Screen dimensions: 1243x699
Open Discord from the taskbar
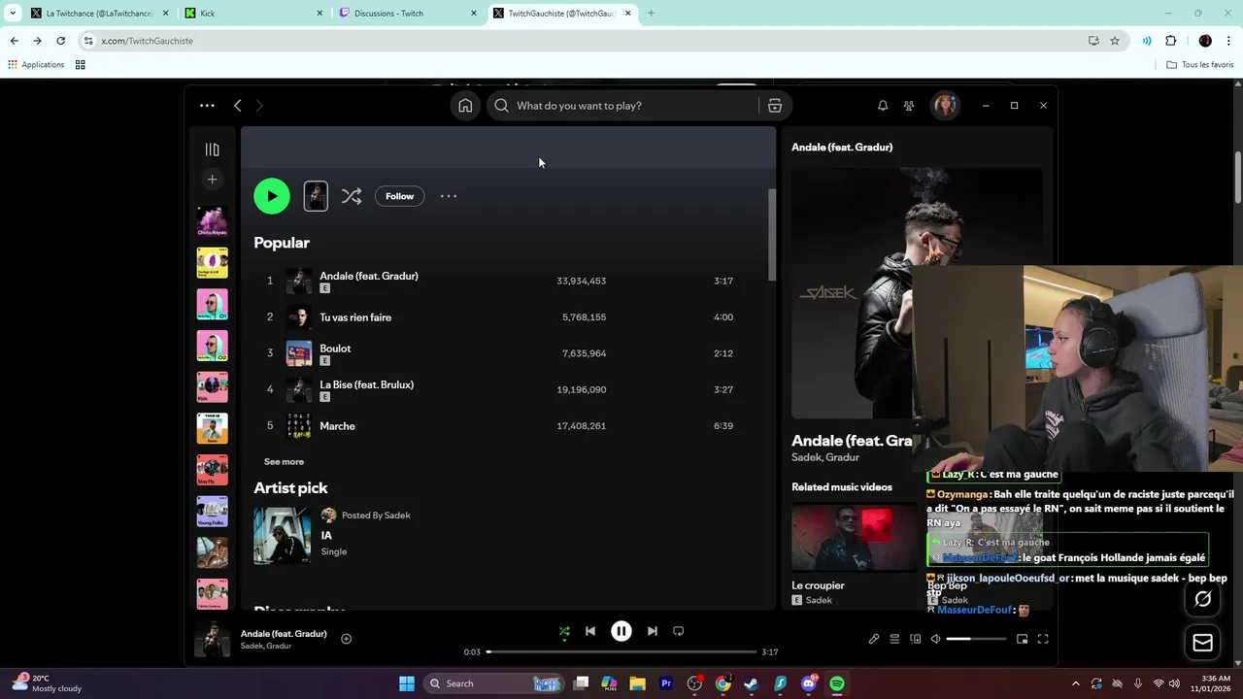[809, 683]
